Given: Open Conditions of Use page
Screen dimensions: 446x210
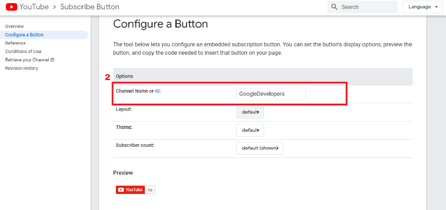Looking at the screenshot, I should (x=23, y=51).
